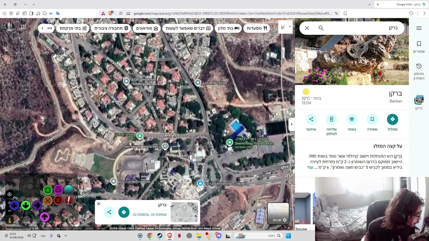Reload the page with the refresh icon
Image resolution: width=429 pixels, height=241 pixels.
point(411,13)
